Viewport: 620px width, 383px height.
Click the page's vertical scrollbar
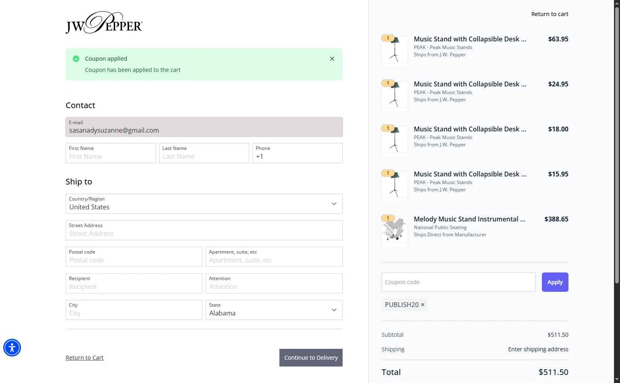click(616, 145)
